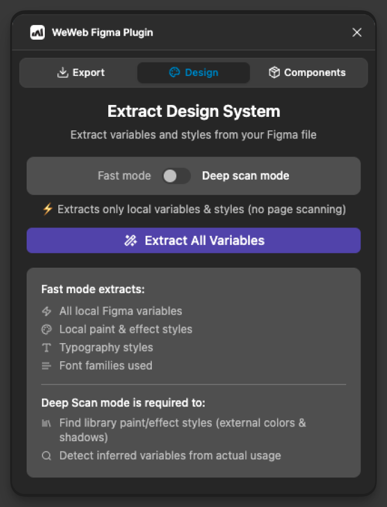This screenshot has height=507, width=387.
Task: Close the WeWeb Figma Plugin window
Action: (357, 32)
